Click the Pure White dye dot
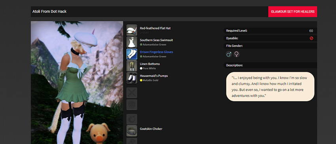 tap(141, 68)
